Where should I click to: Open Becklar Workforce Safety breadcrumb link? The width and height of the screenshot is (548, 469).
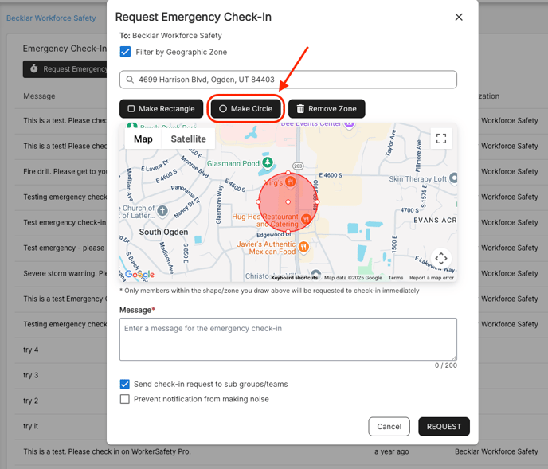tap(51, 18)
